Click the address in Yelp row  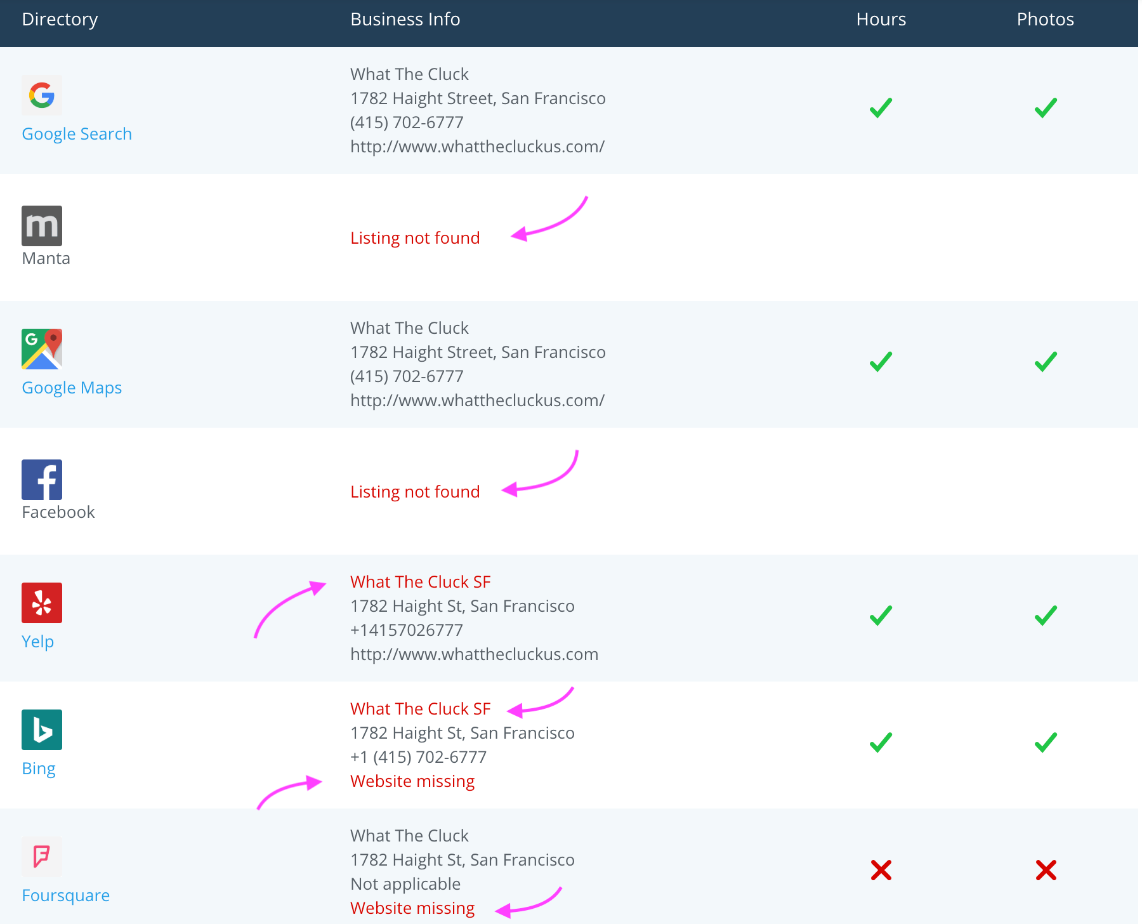coord(463,606)
